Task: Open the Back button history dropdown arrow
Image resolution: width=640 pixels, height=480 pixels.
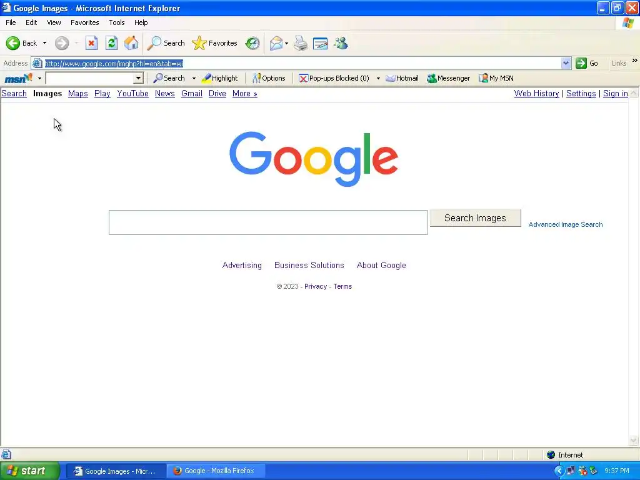Action: click(x=44, y=43)
